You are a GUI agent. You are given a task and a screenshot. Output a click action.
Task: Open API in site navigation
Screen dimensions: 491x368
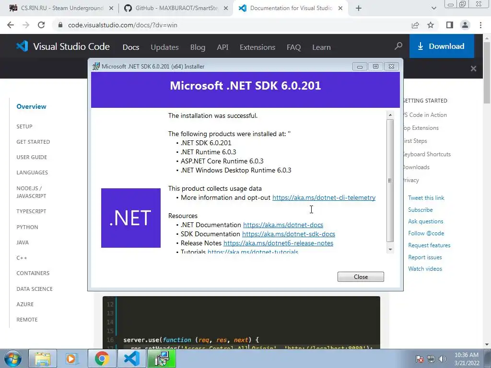click(222, 47)
